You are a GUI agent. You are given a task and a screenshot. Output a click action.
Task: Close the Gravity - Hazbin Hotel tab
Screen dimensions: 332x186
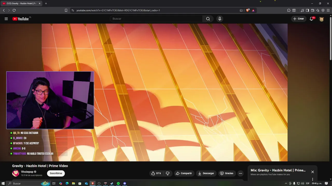[40, 3]
